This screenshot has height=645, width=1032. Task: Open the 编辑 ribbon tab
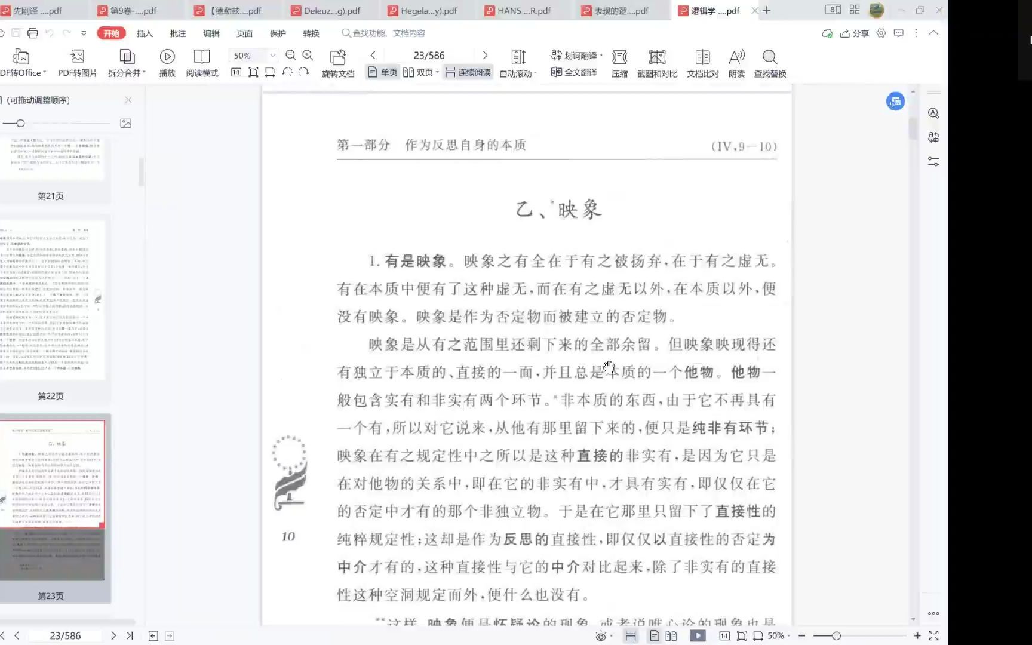point(211,33)
